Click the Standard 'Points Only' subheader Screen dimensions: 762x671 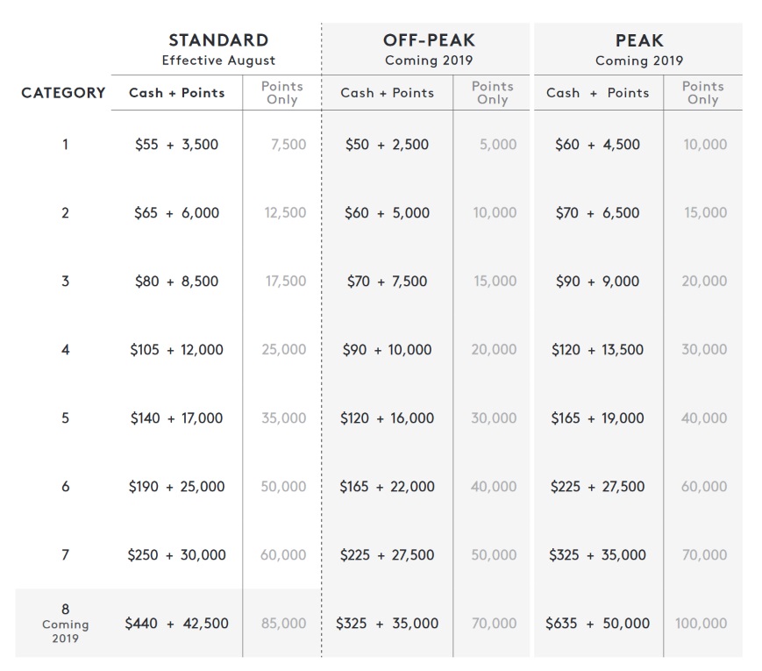point(282,93)
